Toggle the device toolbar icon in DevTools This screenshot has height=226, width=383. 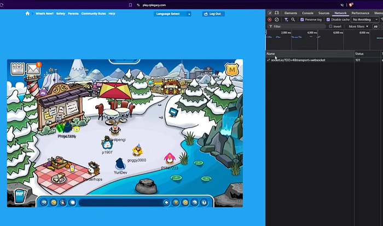[277, 13]
